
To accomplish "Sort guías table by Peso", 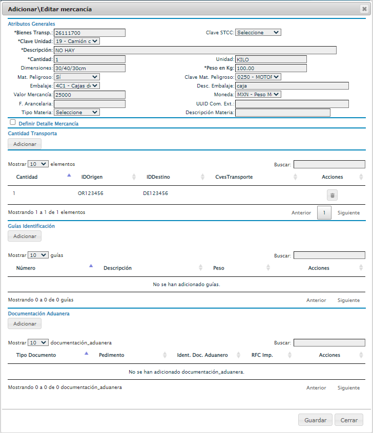I will [268, 268].
